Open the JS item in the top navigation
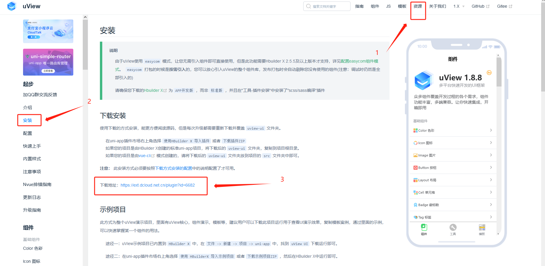Viewport: 545px width, 266px height. [388, 6]
